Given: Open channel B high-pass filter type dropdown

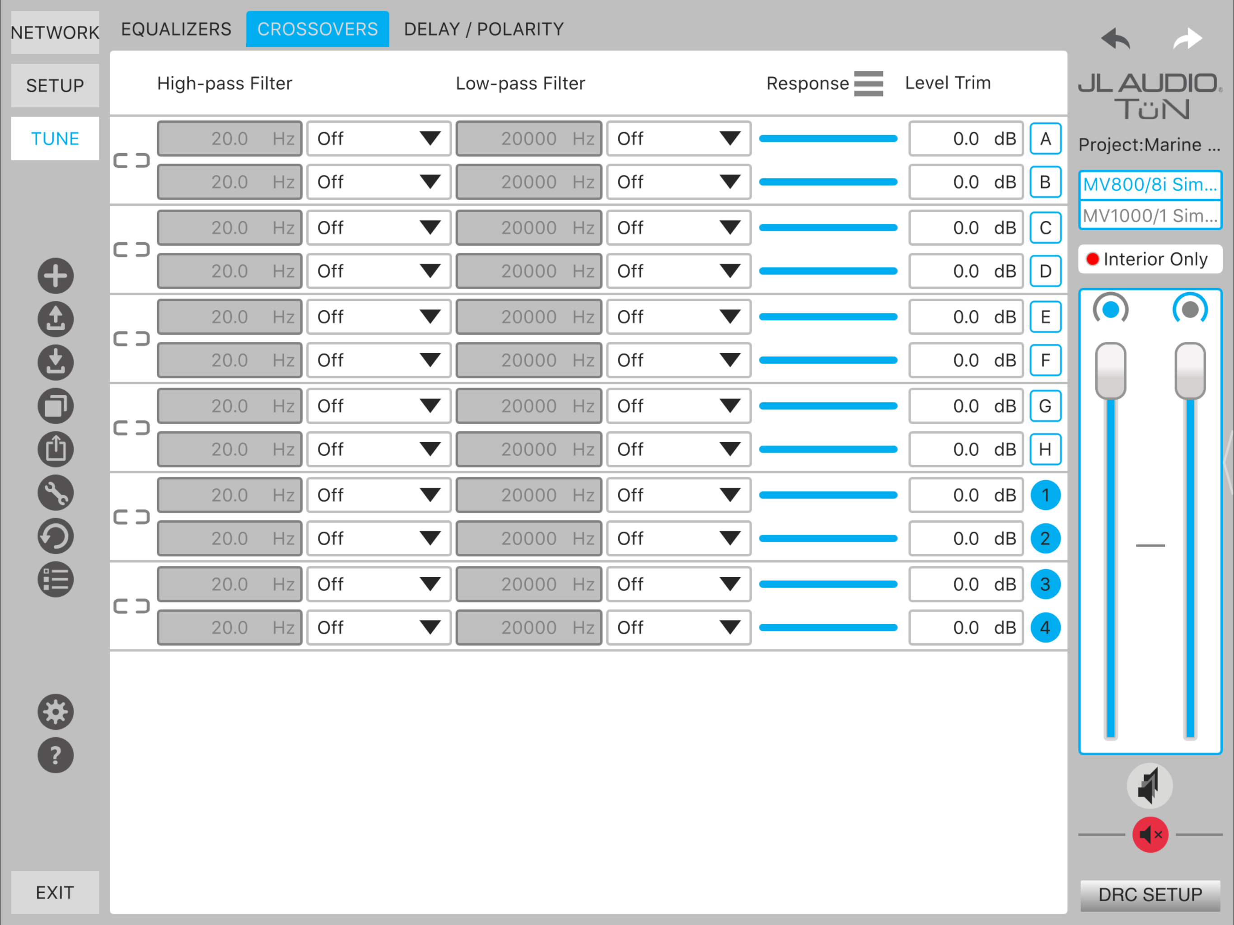Looking at the screenshot, I should point(379,182).
